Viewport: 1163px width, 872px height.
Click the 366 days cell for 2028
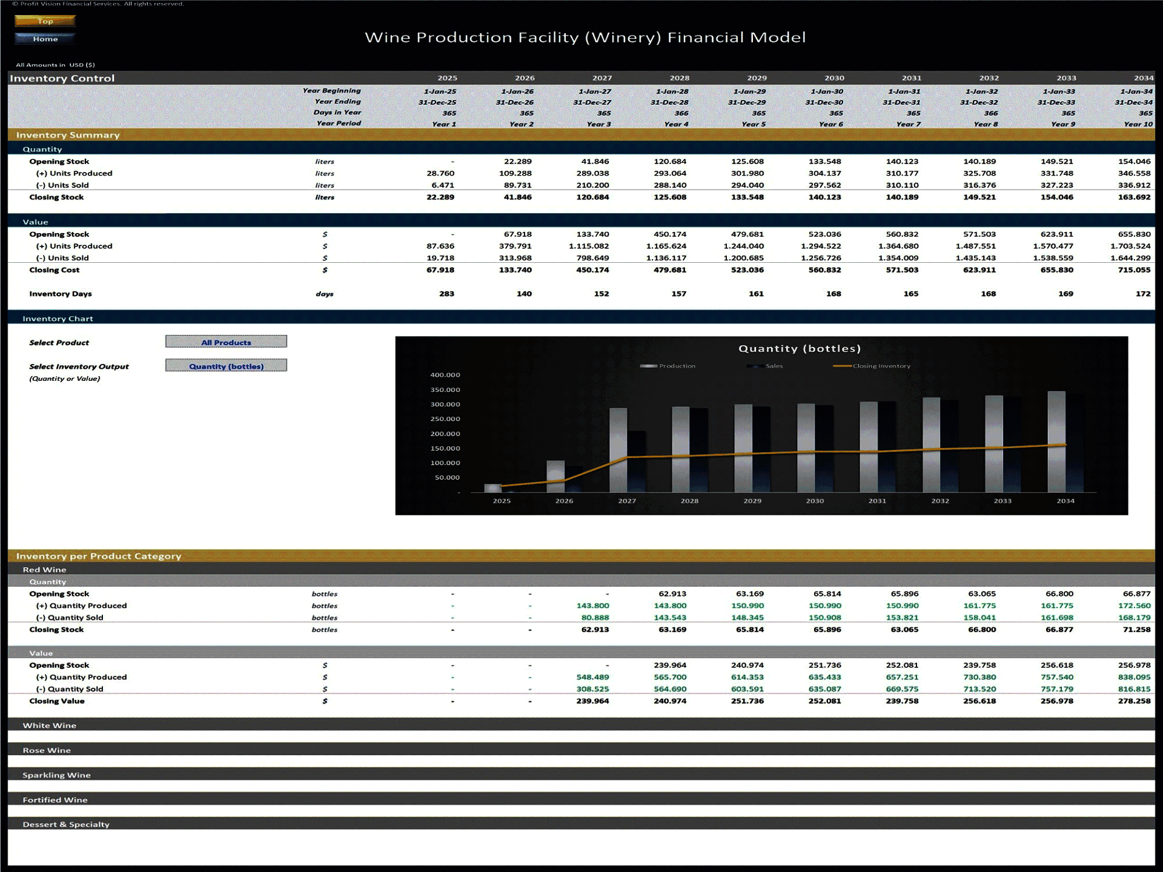point(681,113)
